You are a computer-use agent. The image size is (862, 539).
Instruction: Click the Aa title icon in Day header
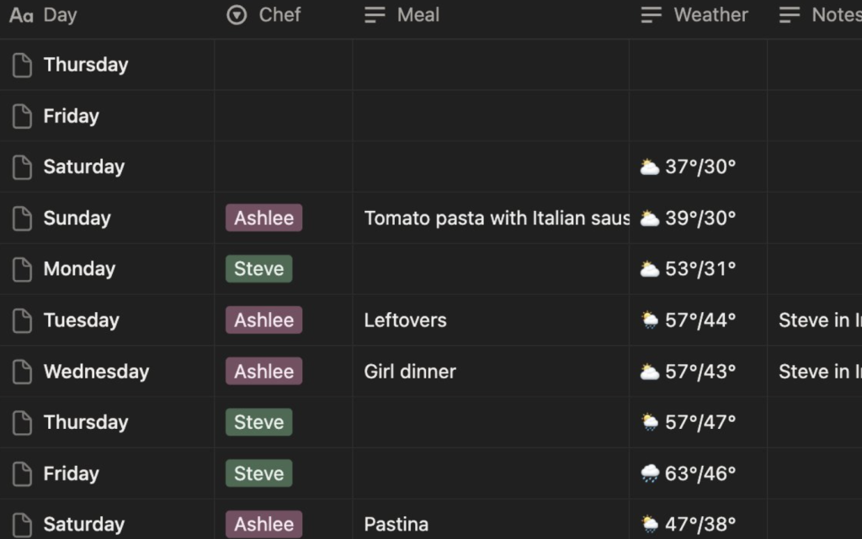point(21,15)
